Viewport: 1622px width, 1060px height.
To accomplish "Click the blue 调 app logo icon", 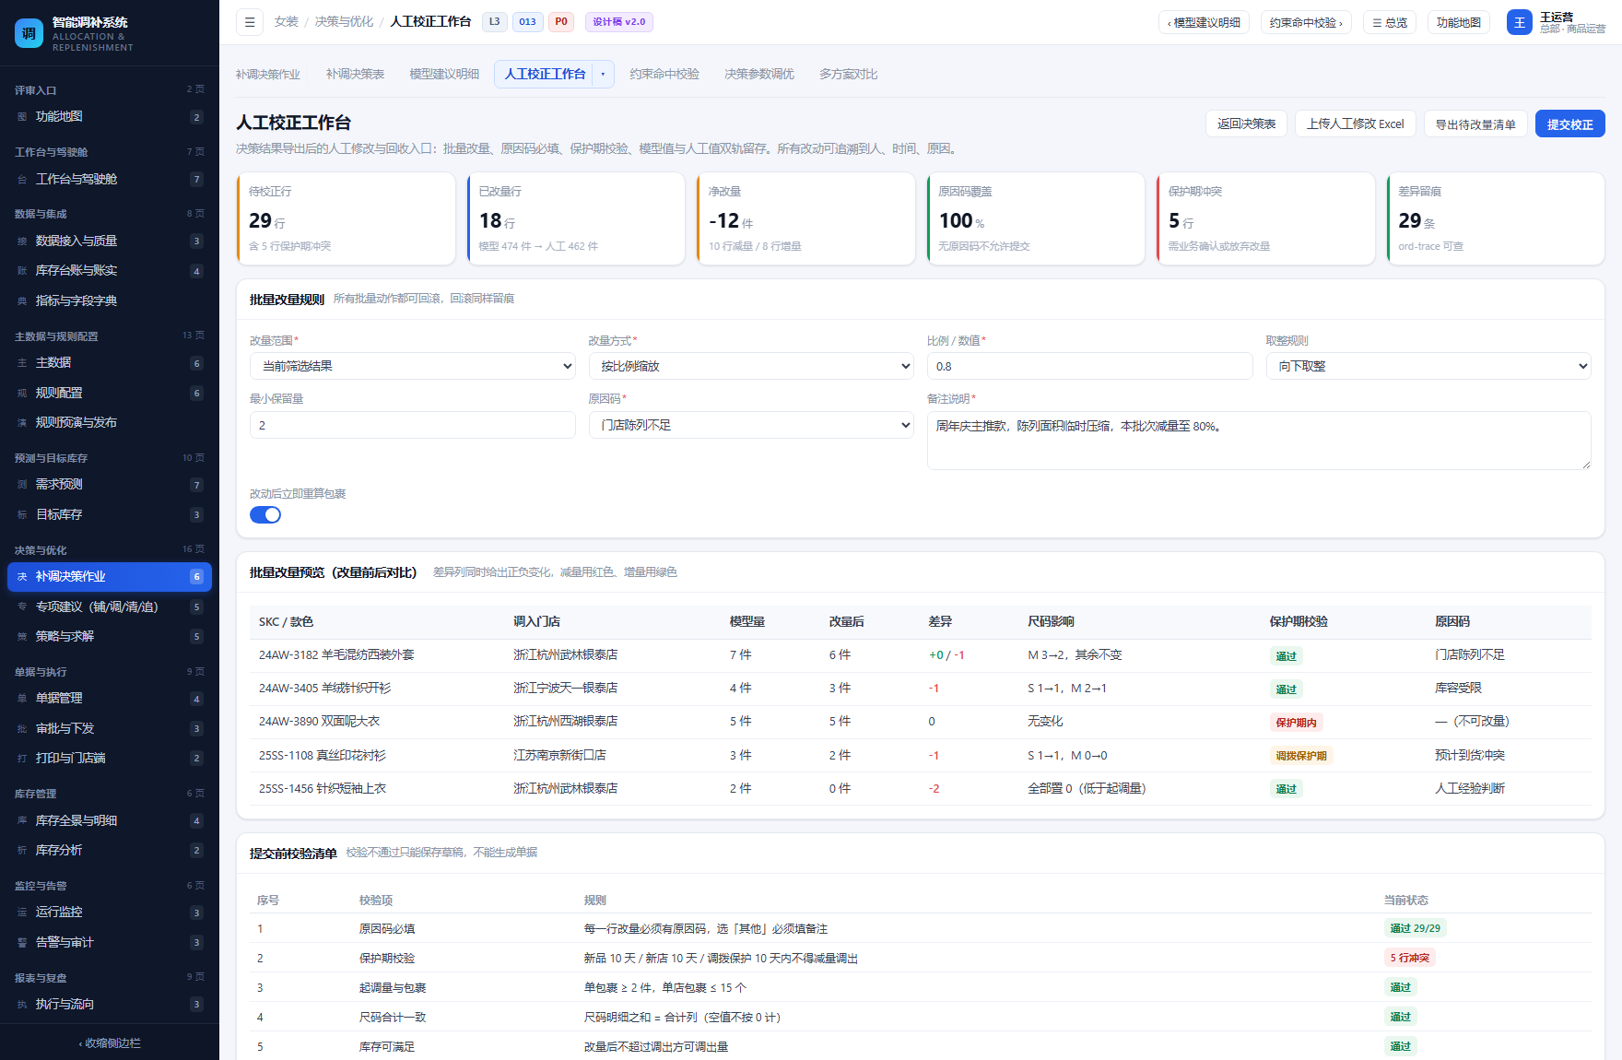I will coord(29,33).
